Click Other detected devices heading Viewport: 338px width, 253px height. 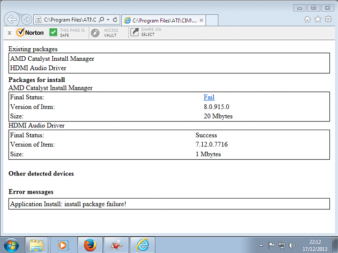pyautogui.click(x=41, y=174)
